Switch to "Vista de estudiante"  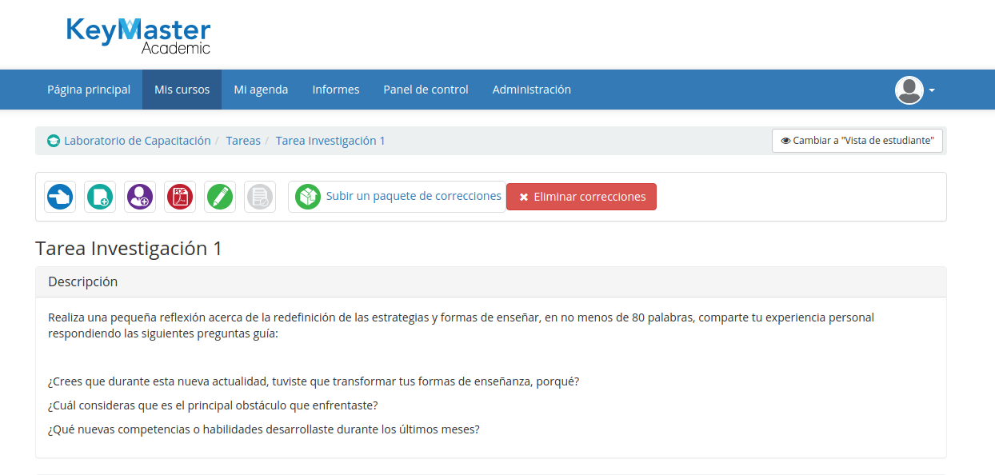pyautogui.click(x=857, y=141)
